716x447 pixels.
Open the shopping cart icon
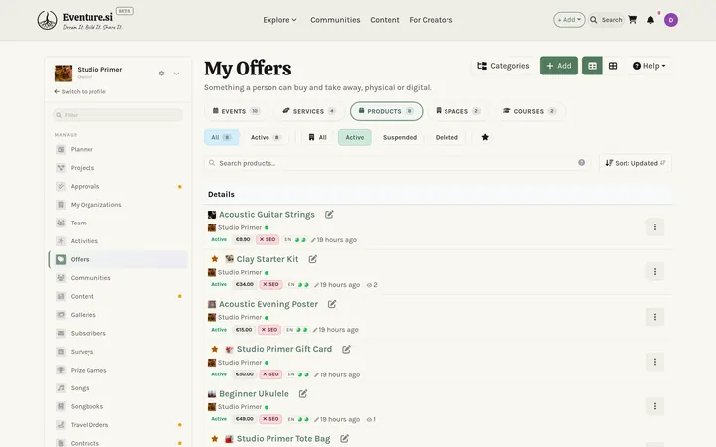pyautogui.click(x=632, y=20)
